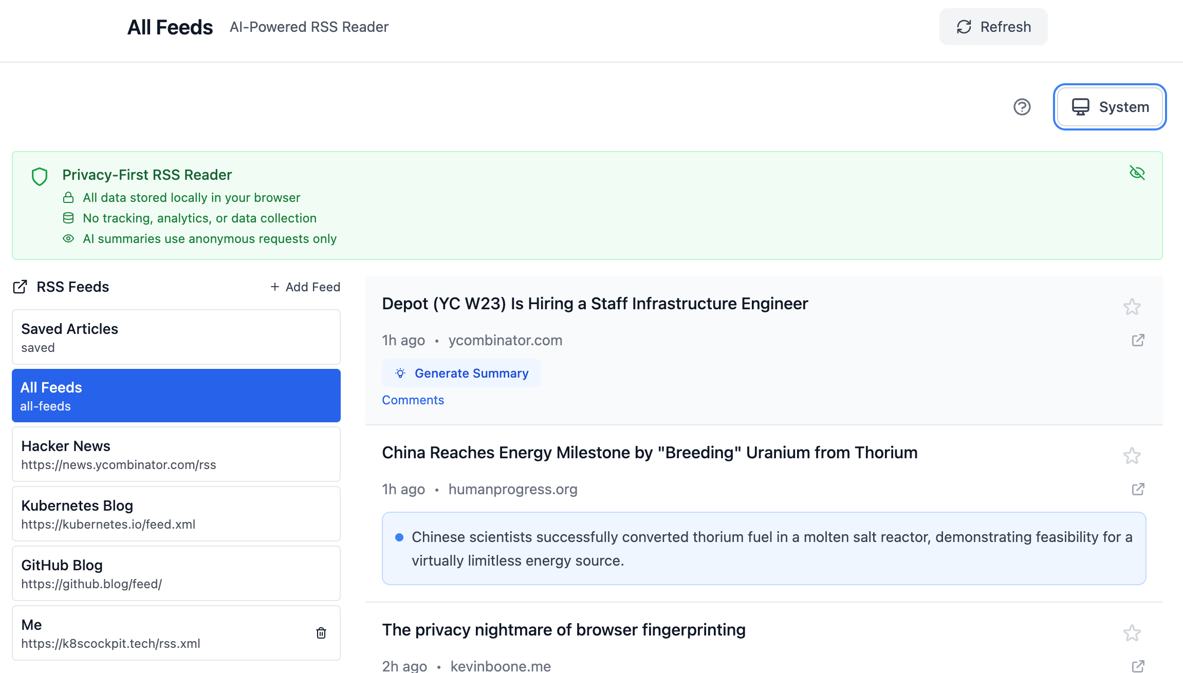Select the Kubernetes Blog feed
The image size is (1183, 673).
coord(176,514)
